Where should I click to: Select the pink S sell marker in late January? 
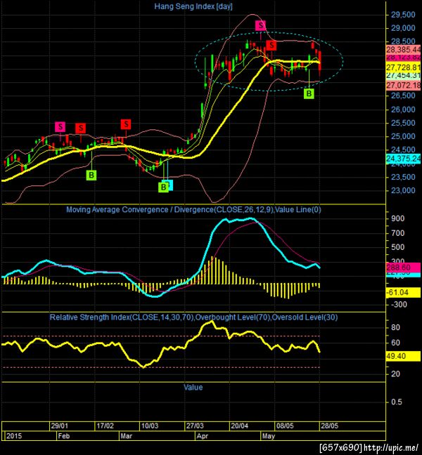tap(60, 127)
